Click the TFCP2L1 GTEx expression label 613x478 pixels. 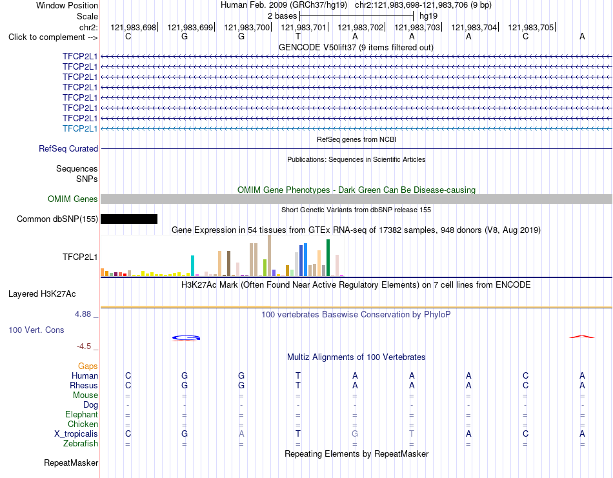click(x=80, y=257)
